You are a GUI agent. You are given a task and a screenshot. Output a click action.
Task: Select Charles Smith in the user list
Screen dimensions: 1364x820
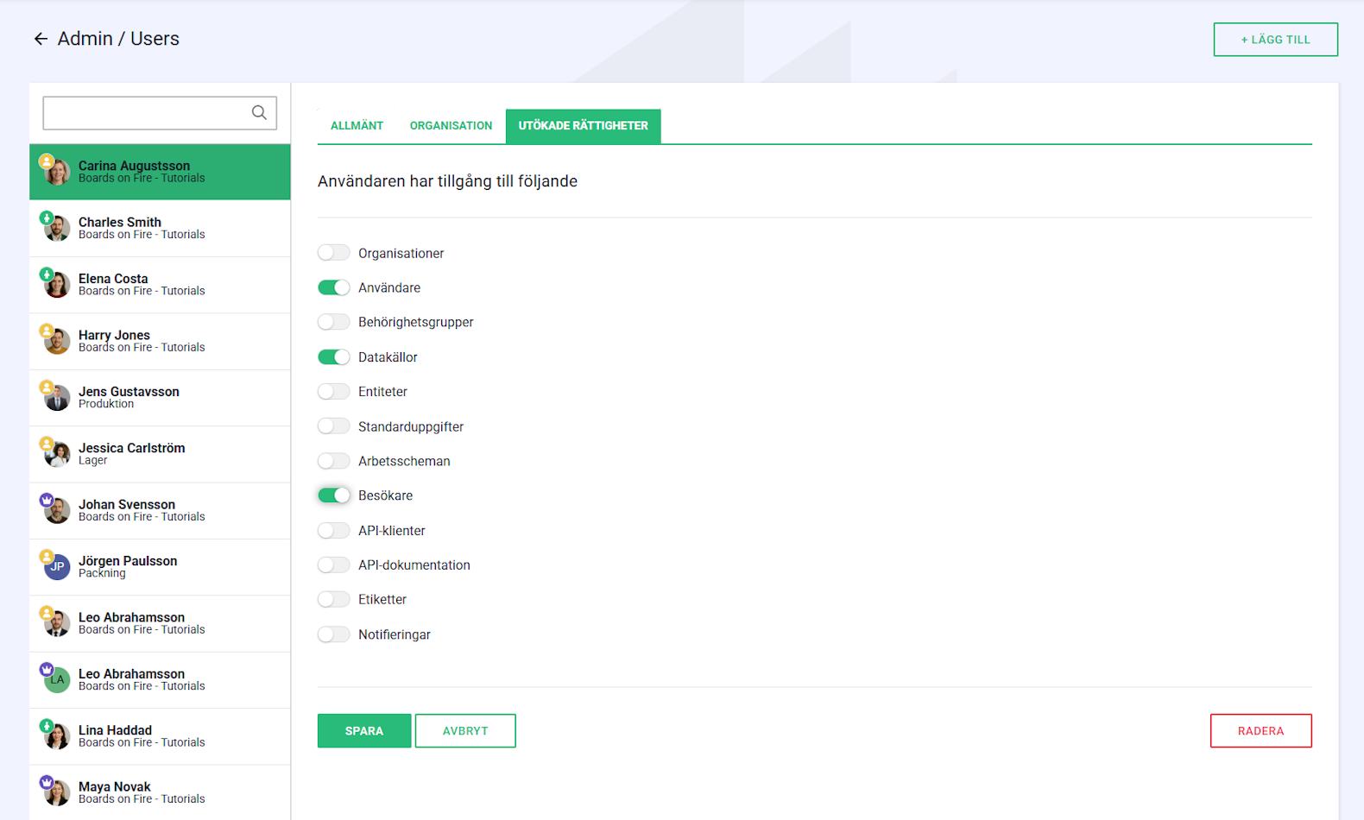(x=160, y=229)
